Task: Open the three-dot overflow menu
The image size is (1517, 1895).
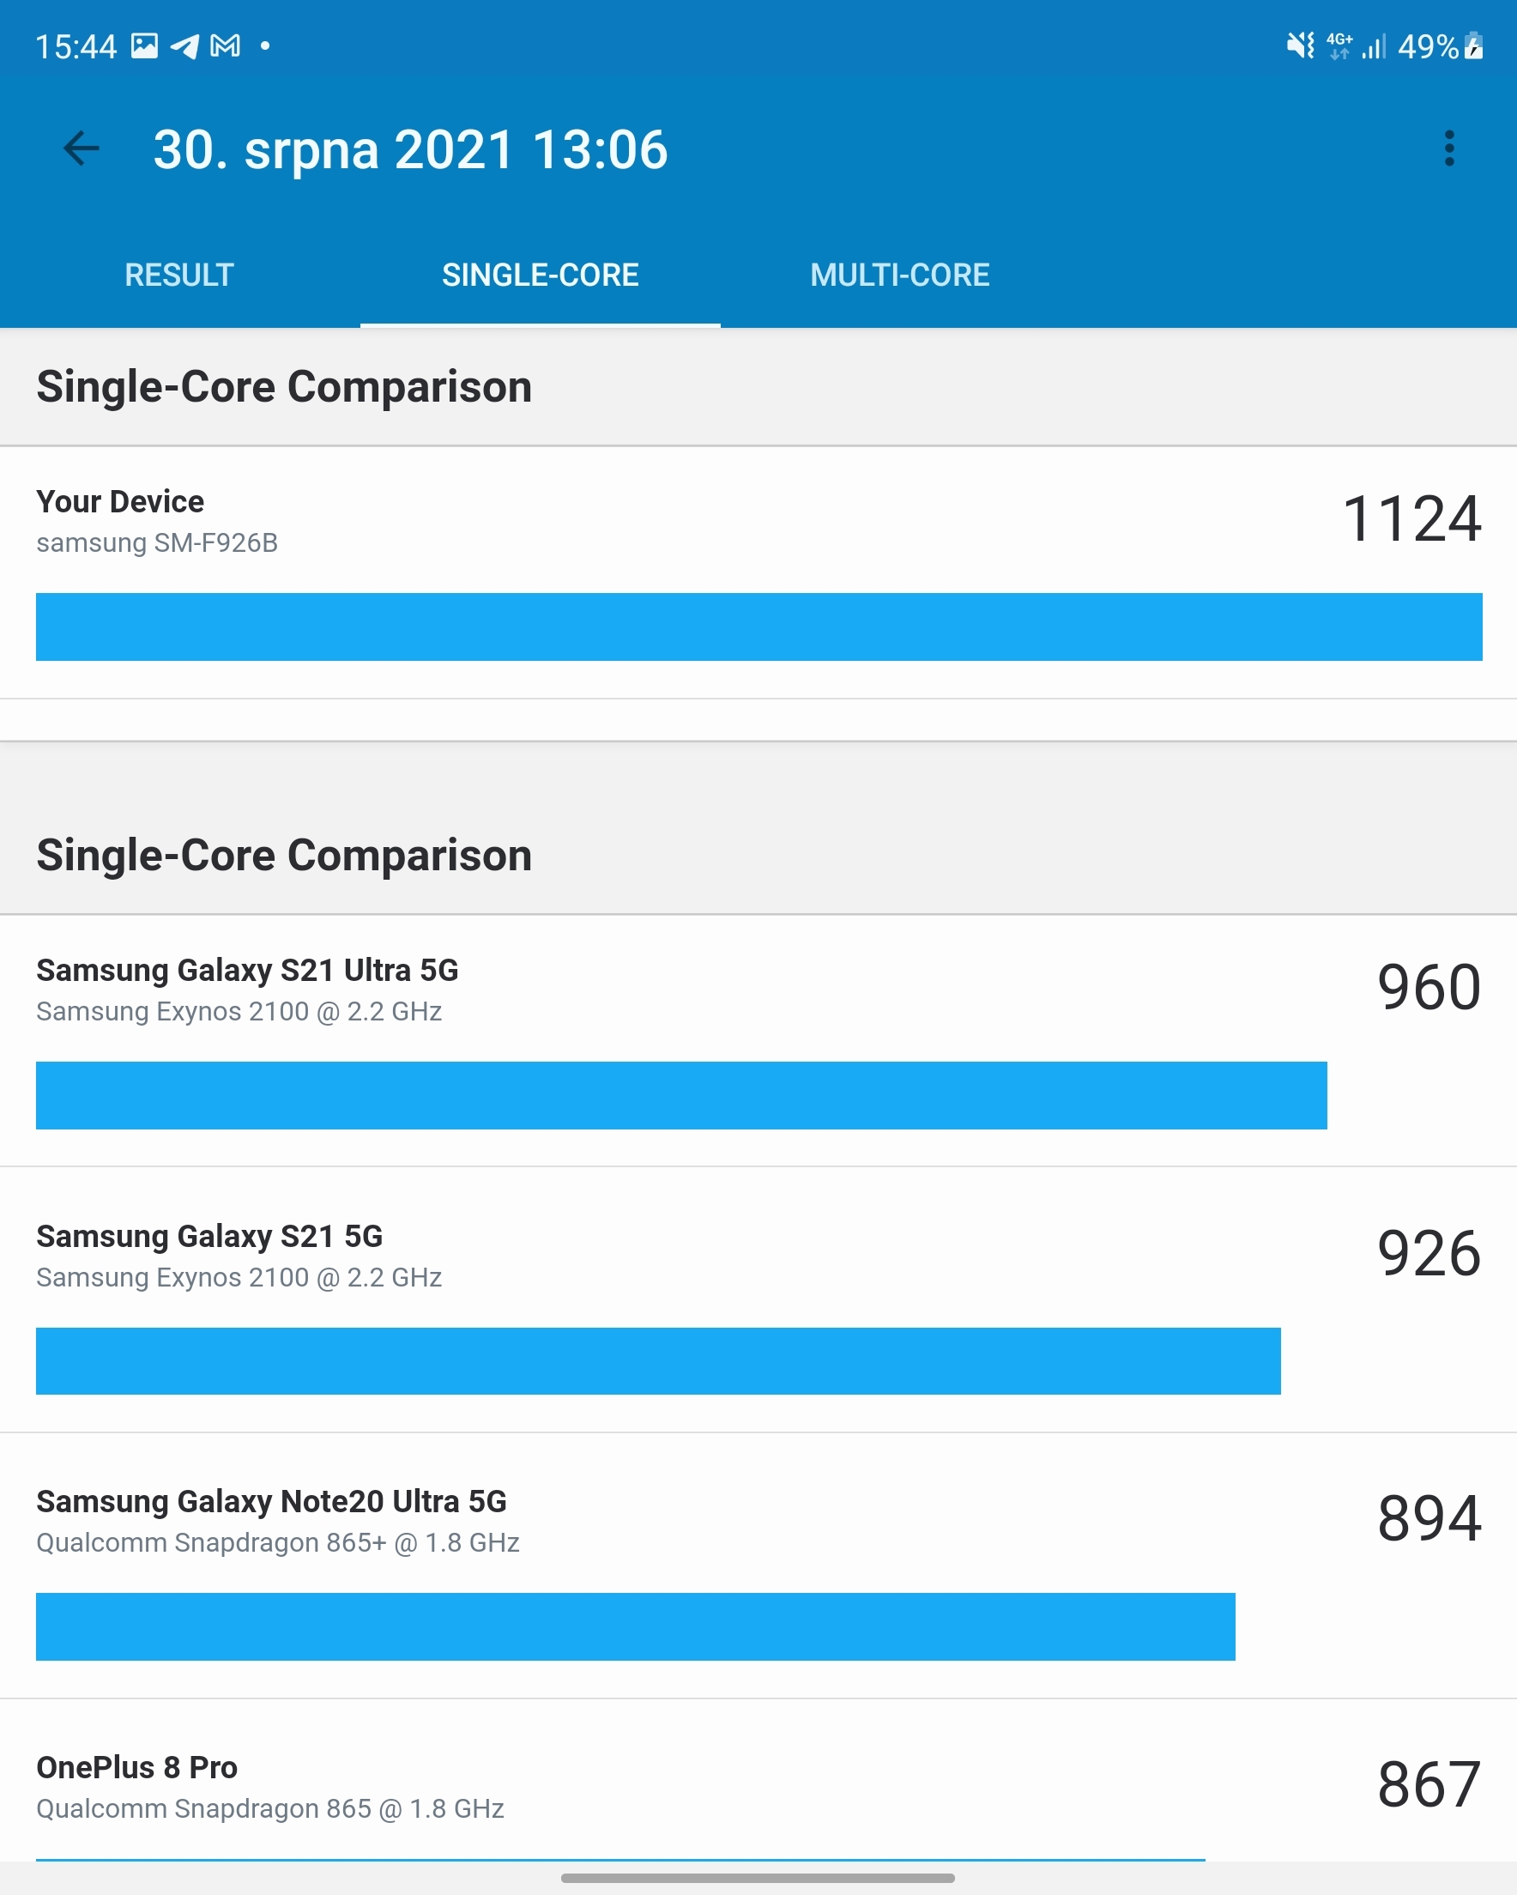Action: point(1448,148)
